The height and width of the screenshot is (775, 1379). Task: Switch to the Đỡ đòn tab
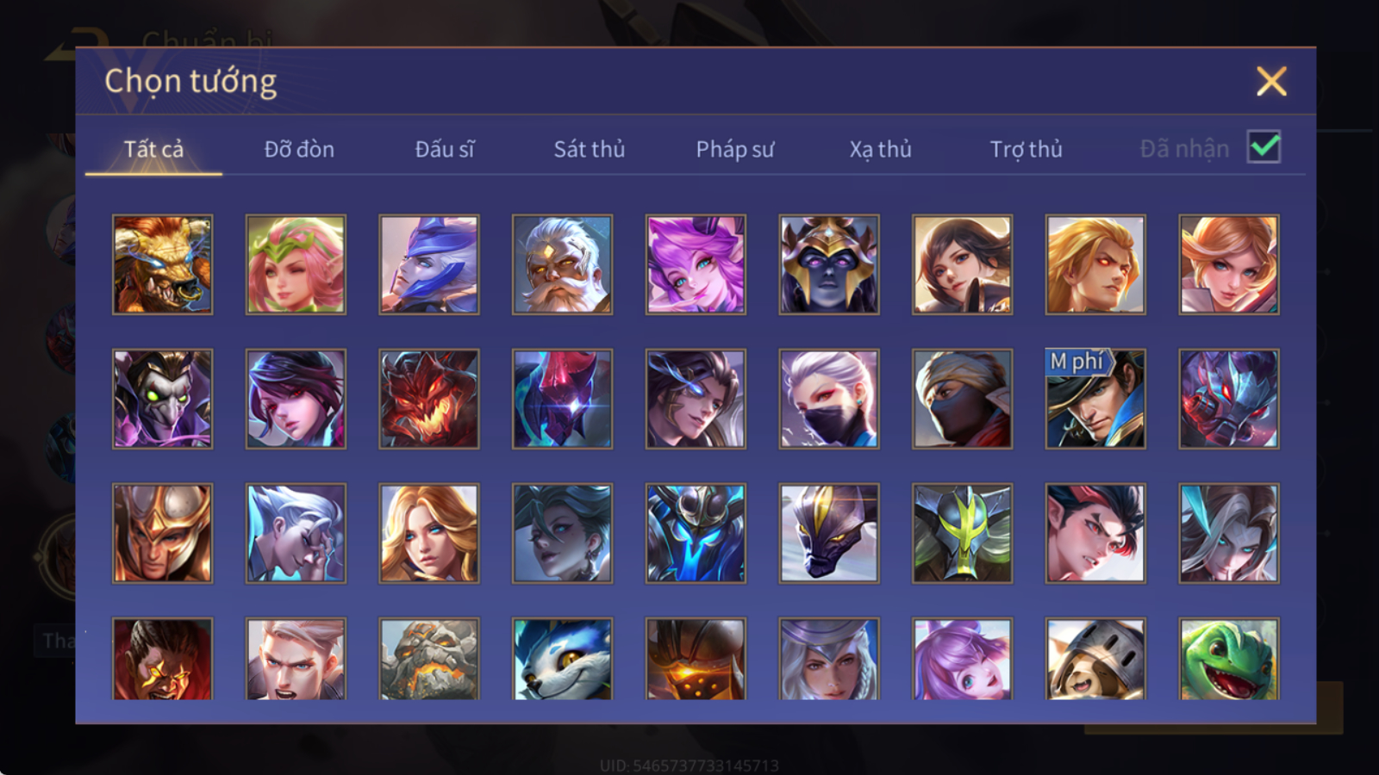[299, 149]
